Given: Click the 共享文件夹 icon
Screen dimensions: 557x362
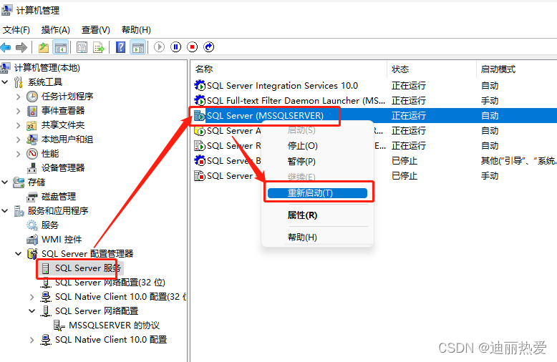Looking at the screenshot, I should [x=32, y=125].
